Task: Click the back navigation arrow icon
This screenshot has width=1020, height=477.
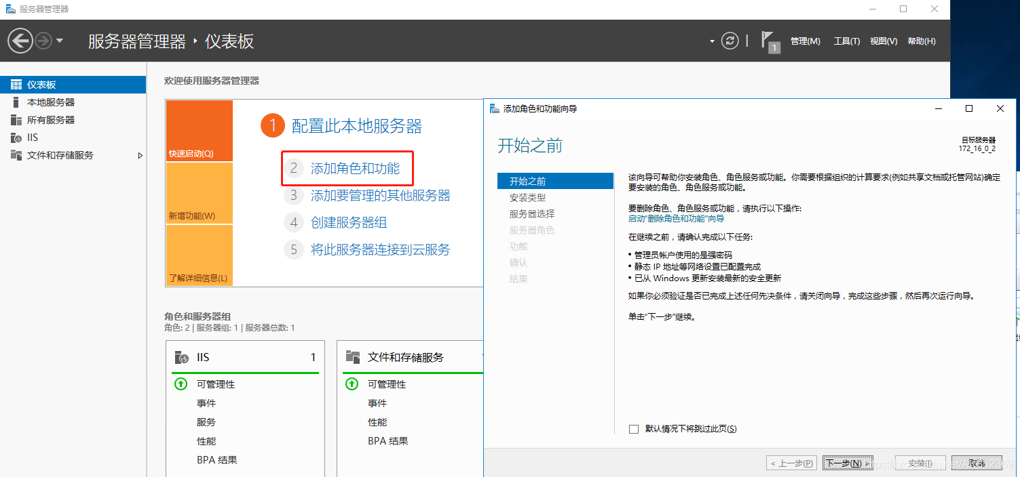Action: tap(20, 41)
